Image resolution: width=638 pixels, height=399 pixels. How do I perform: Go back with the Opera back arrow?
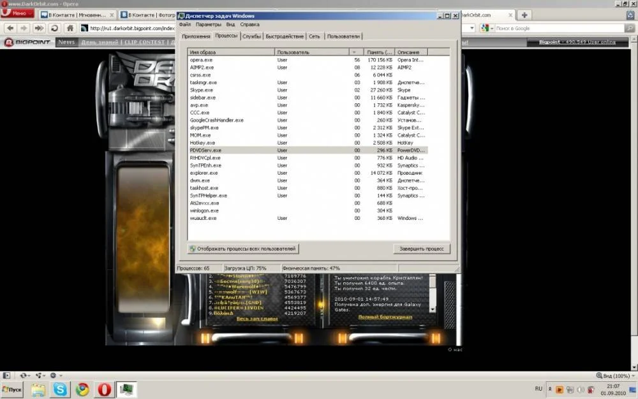pos(10,28)
